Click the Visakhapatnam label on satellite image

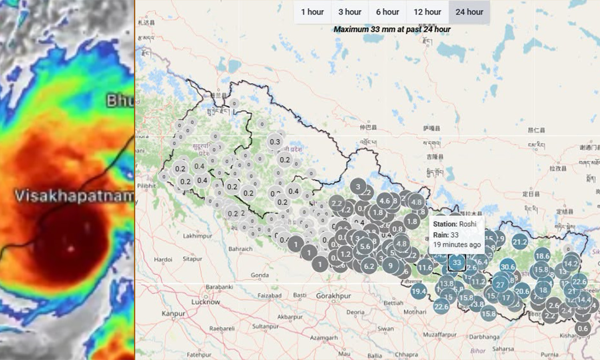click(74, 196)
